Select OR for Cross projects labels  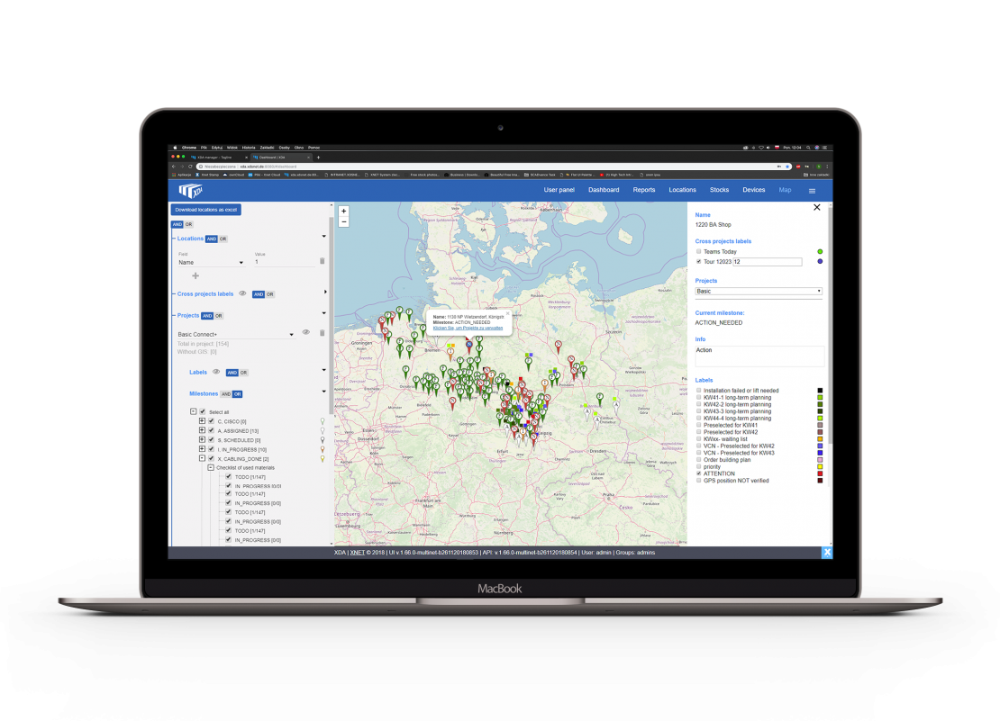269,294
